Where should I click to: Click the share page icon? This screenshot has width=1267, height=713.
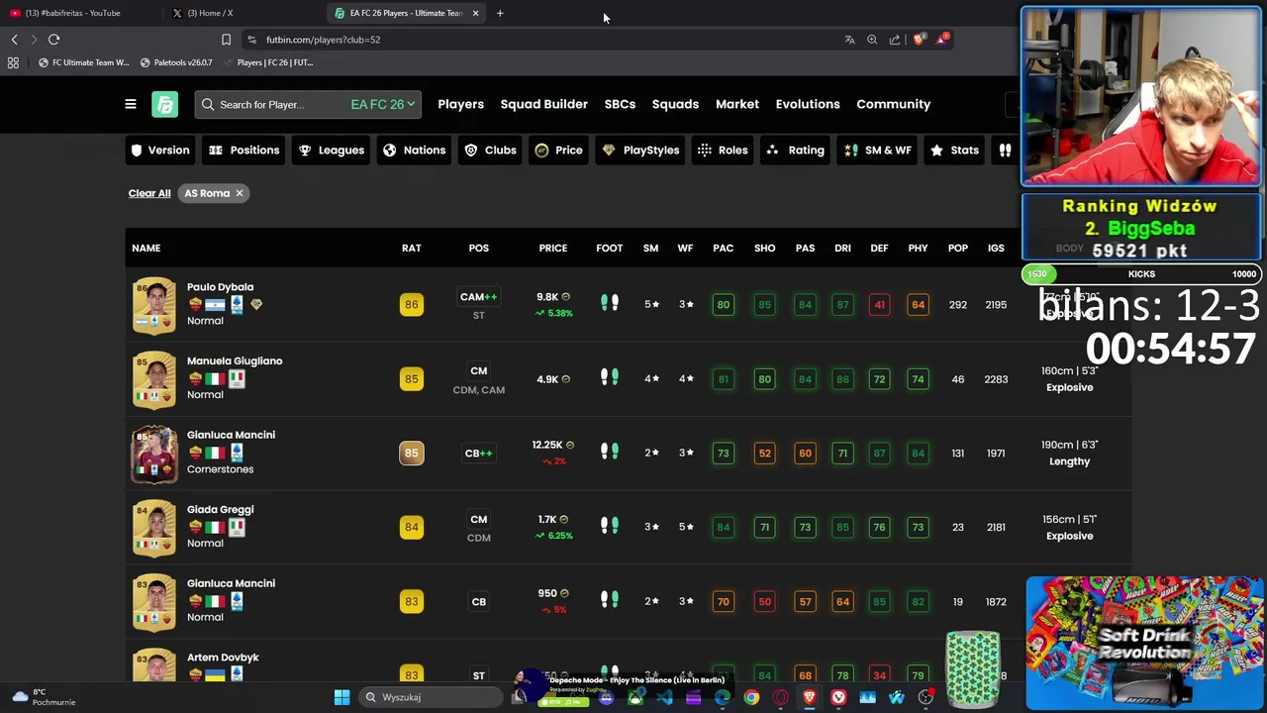pyautogui.click(x=895, y=40)
